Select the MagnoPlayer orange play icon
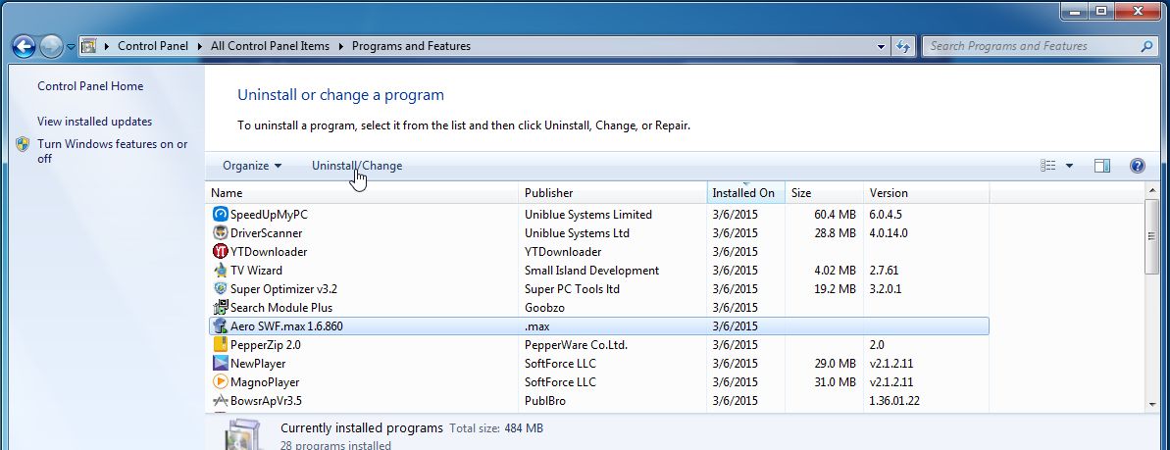 tap(221, 382)
